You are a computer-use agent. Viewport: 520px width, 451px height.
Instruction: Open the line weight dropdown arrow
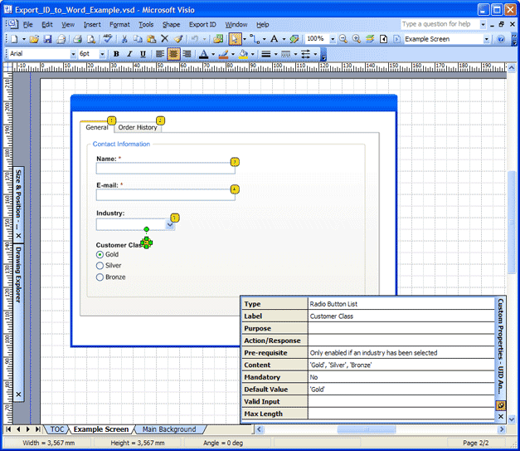(276, 54)
